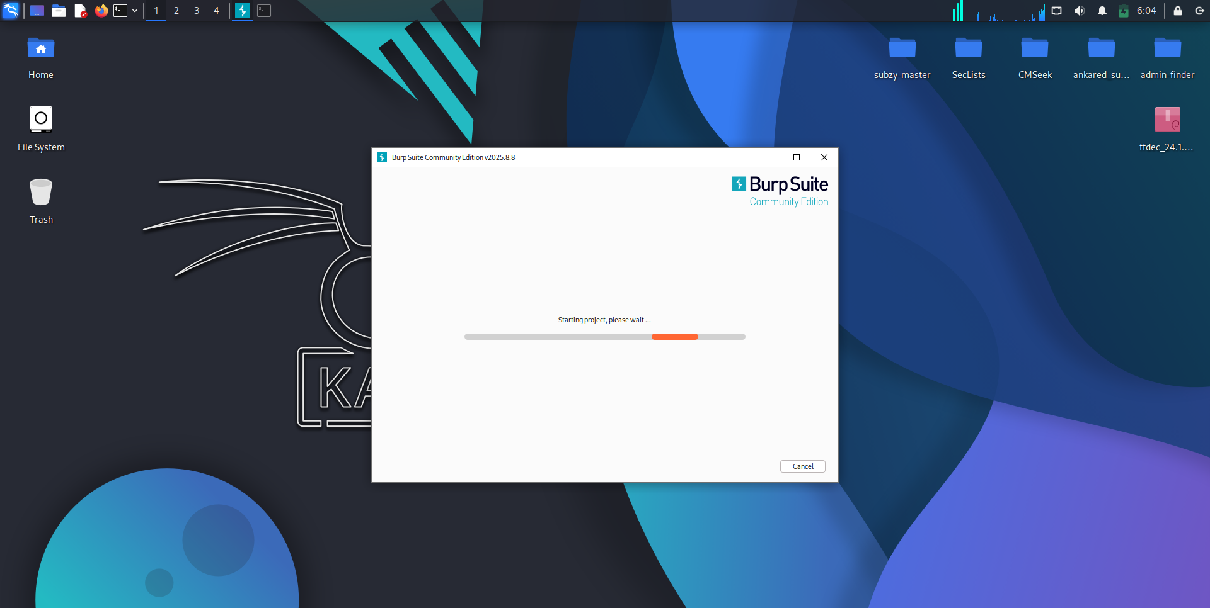The height and width of the screenshot is (608, 1210).
Task: Select the Trash desktop icon
Action: [41, 201]
